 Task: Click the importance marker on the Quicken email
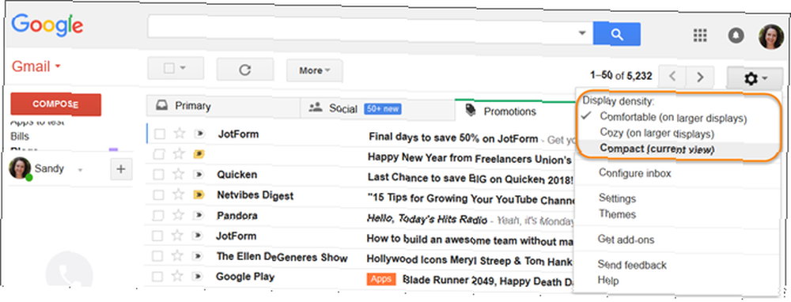pos(199,175)
